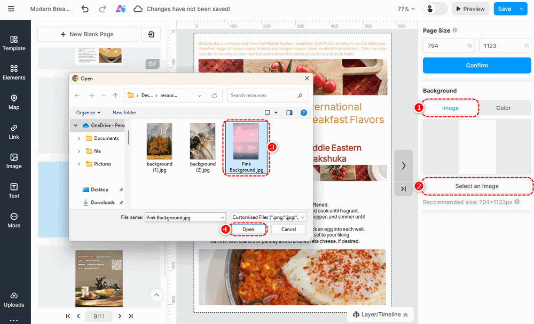Expand the Save button dropdown arrow
Image resolution: width=534 pixels, height=324 pixels.
pyautogui.click(x=522, y=9)
